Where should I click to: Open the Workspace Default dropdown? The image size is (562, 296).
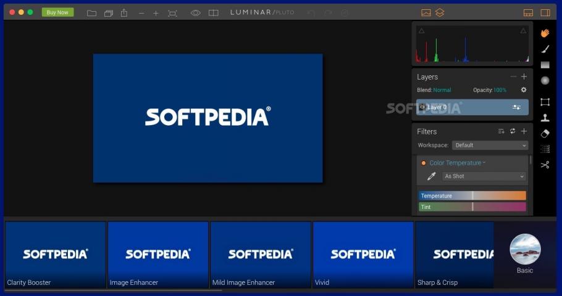[490, 146]
